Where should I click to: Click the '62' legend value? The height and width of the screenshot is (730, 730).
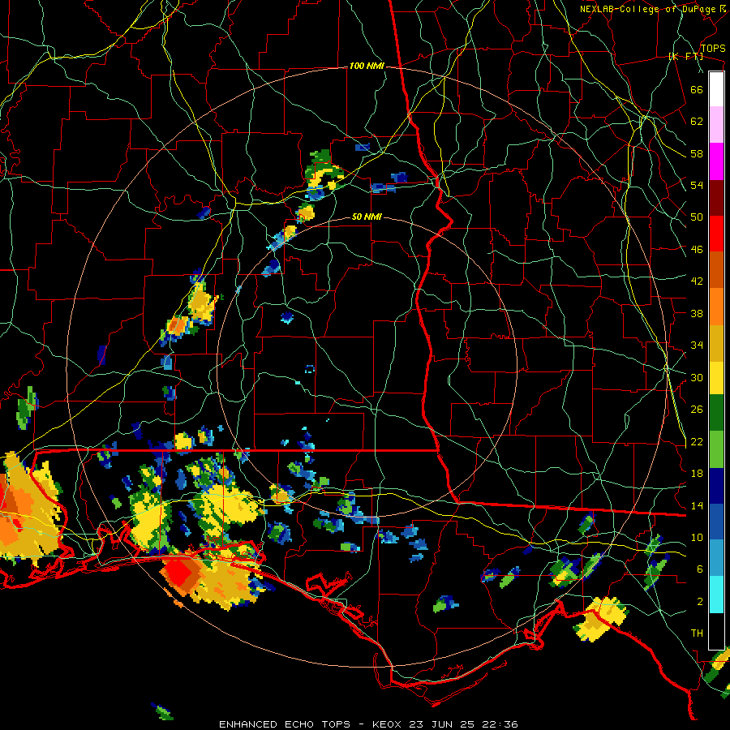pyautogui.click(x=697, y=122)
